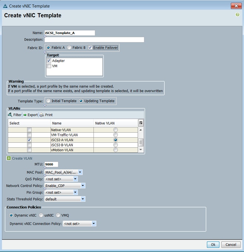The width and height of the screenshot is (244, 252).
Task: Click the Ok button
Action: 213,245
